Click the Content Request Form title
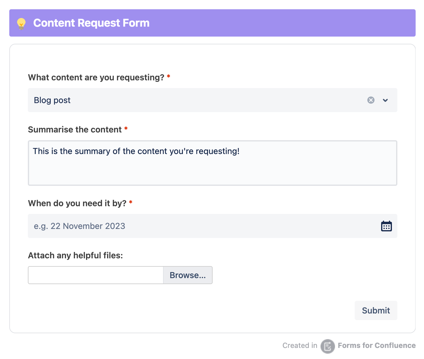Viewport: 424px width, 359px height. point(91,23)
